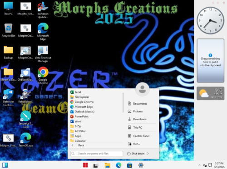Click the Defender Control desktop icon
Viewport: 227px width, 169px height.
pyautogui.click(x=8, y=97)
